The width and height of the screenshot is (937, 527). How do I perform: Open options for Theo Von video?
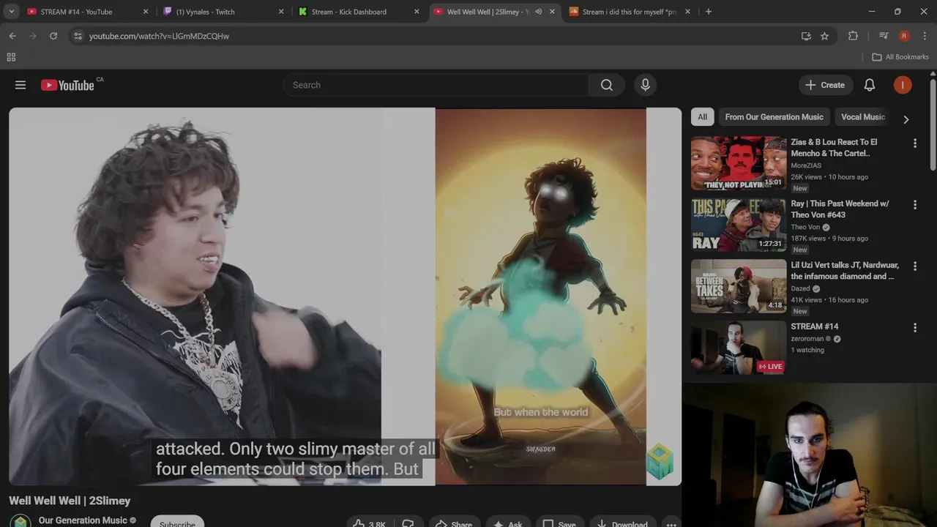914,205
